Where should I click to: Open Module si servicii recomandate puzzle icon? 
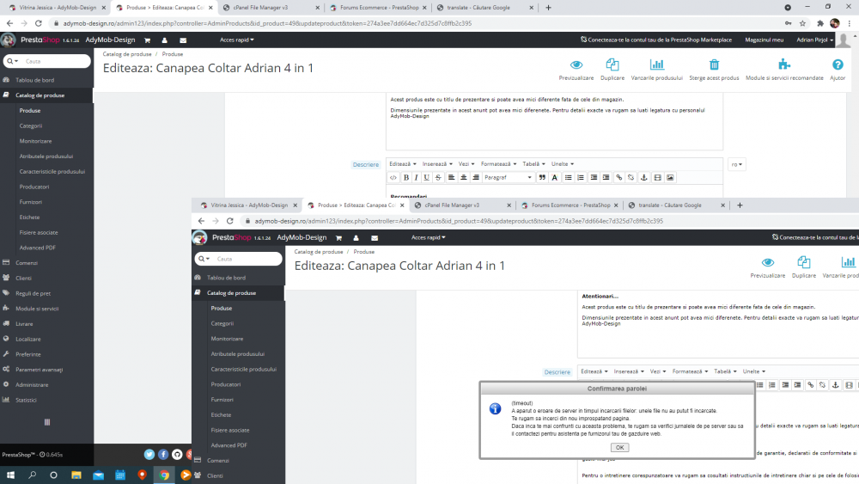tap(784, 64)
